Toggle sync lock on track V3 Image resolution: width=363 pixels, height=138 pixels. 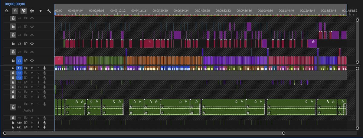tap(26, 43)
